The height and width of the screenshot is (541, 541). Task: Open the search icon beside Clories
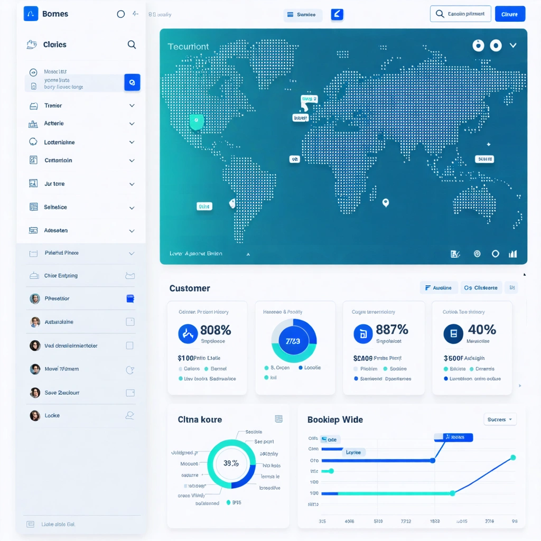pyautogui.click(x=132, y=45)
